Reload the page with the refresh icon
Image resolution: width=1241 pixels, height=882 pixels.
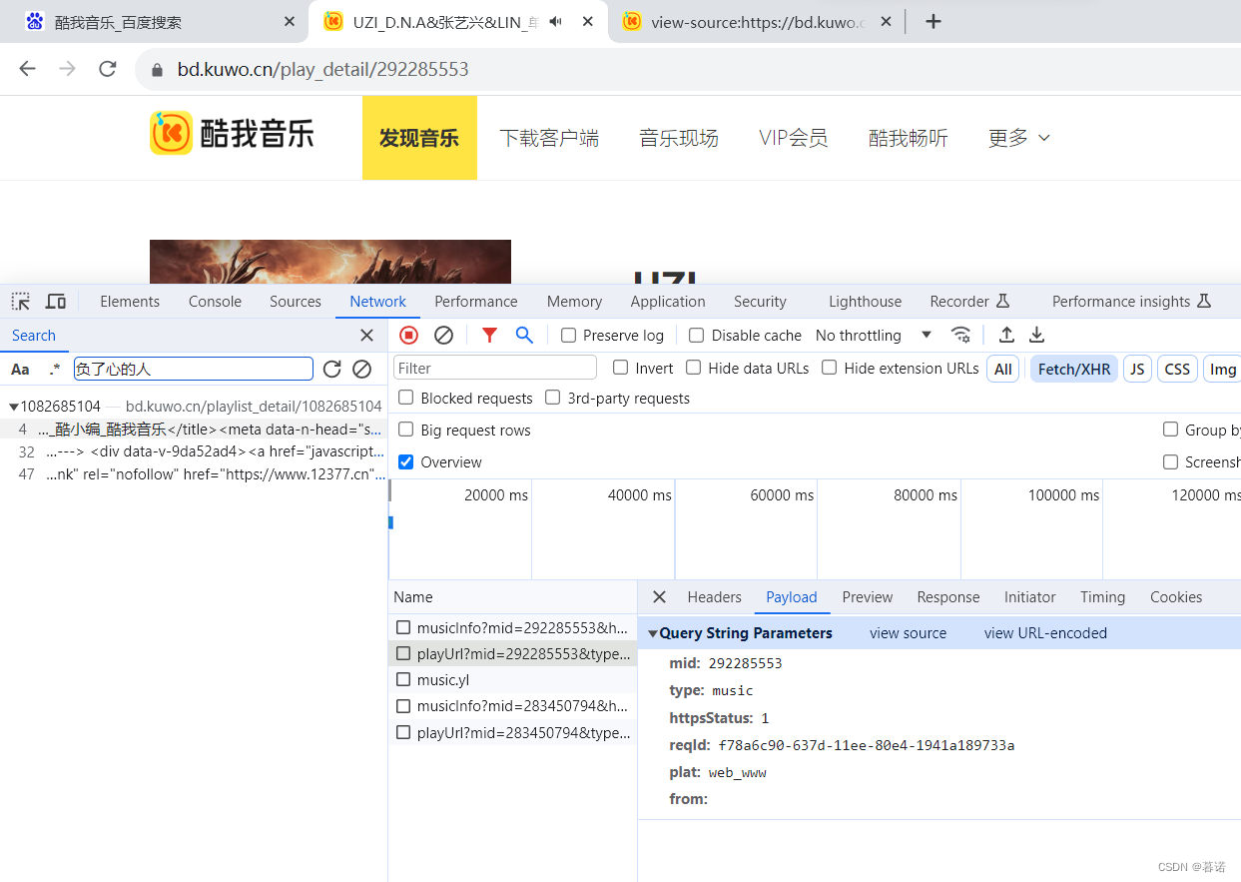coord(107,69)
